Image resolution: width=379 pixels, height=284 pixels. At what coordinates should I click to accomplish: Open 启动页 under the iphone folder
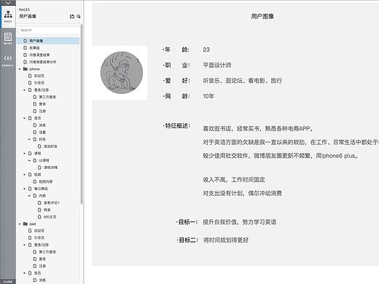[39, 76]
